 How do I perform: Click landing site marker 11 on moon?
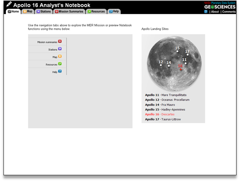point(186,63)
